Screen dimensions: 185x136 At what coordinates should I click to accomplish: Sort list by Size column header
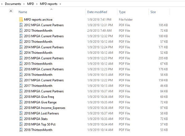click(153, 12)
